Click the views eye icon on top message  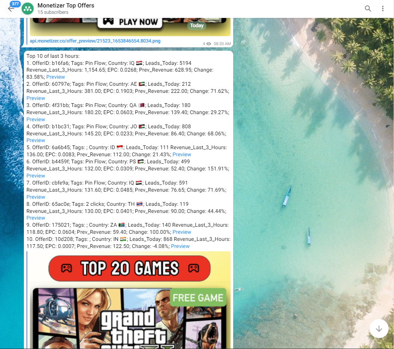point(209,44)
